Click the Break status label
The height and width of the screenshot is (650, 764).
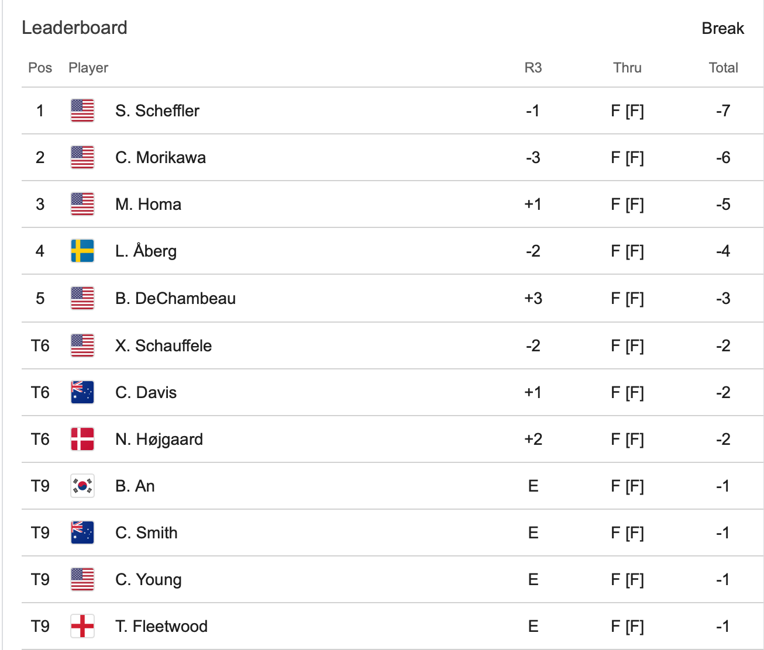[722, 28]
